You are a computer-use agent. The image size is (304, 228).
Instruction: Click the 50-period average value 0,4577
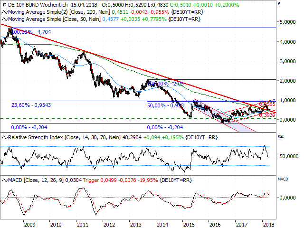click(110, 19)
